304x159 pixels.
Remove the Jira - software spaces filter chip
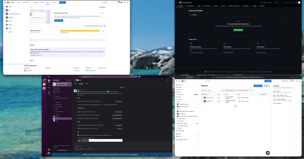[x=235, y=90]
